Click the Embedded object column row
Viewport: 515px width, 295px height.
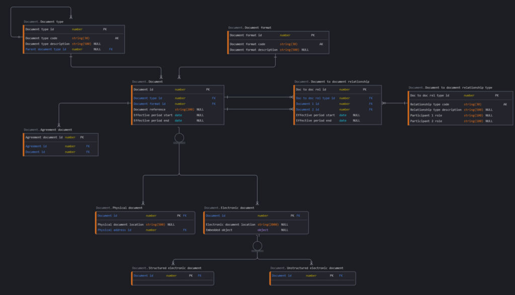click(x=219, y=230)
